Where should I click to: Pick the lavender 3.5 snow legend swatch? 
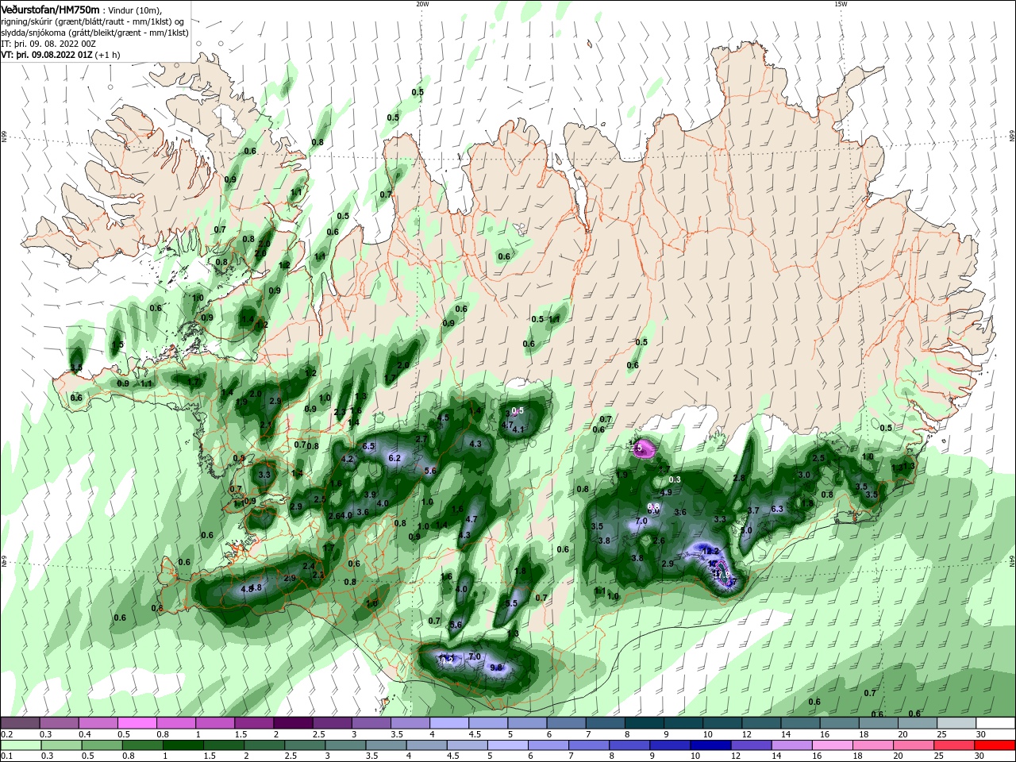coord(410,723)
